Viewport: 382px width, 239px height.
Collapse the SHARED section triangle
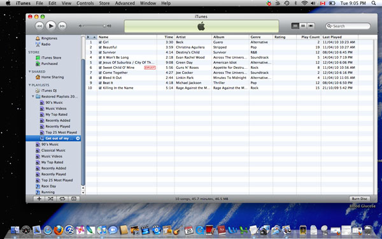[29, 71]
